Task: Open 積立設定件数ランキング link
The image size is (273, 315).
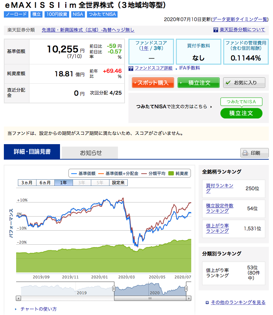Action: tap(219, 208)
